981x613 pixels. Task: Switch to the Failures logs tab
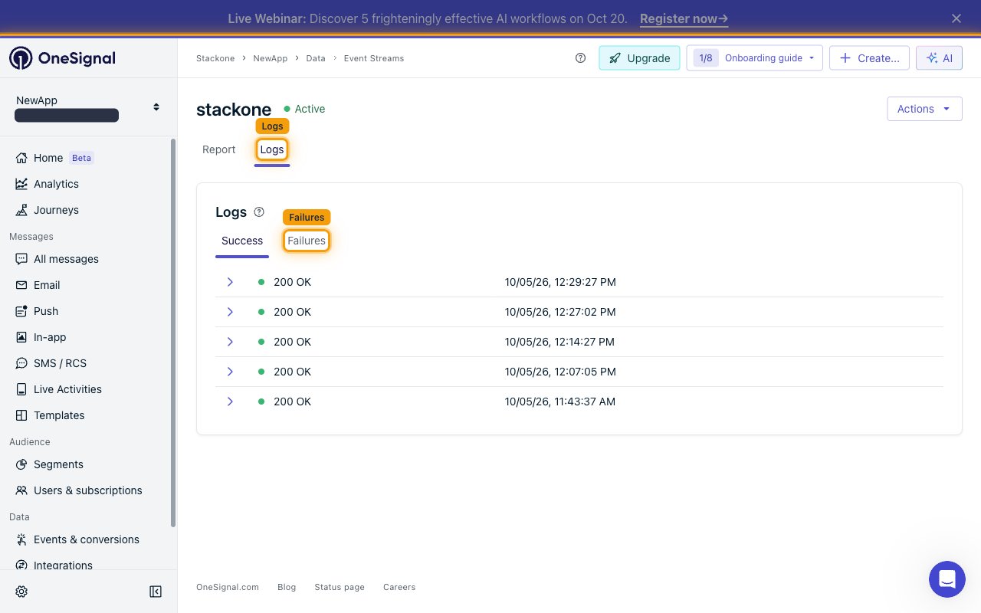tap(307, 241)
